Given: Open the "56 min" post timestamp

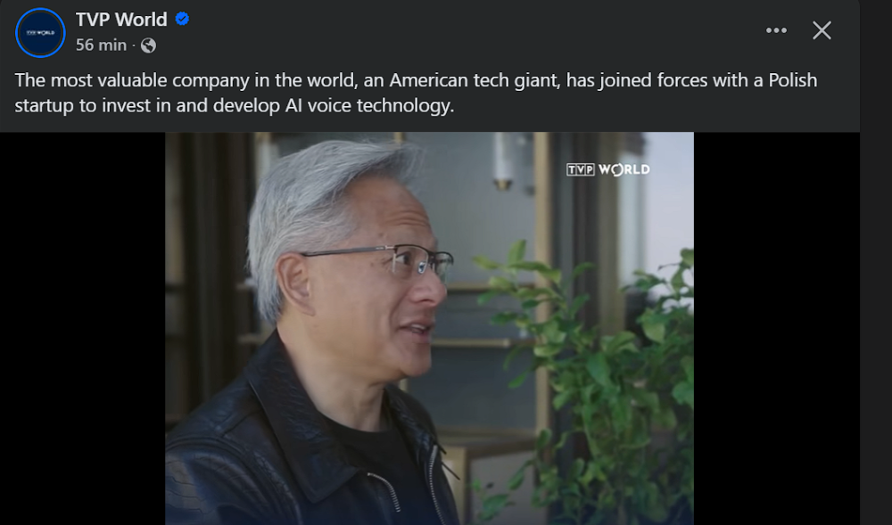Looking at the screenshot, I should [102, 45].
